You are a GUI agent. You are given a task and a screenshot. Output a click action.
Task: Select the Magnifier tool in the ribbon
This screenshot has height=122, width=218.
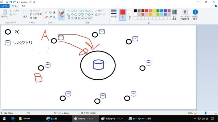[54, 17]
